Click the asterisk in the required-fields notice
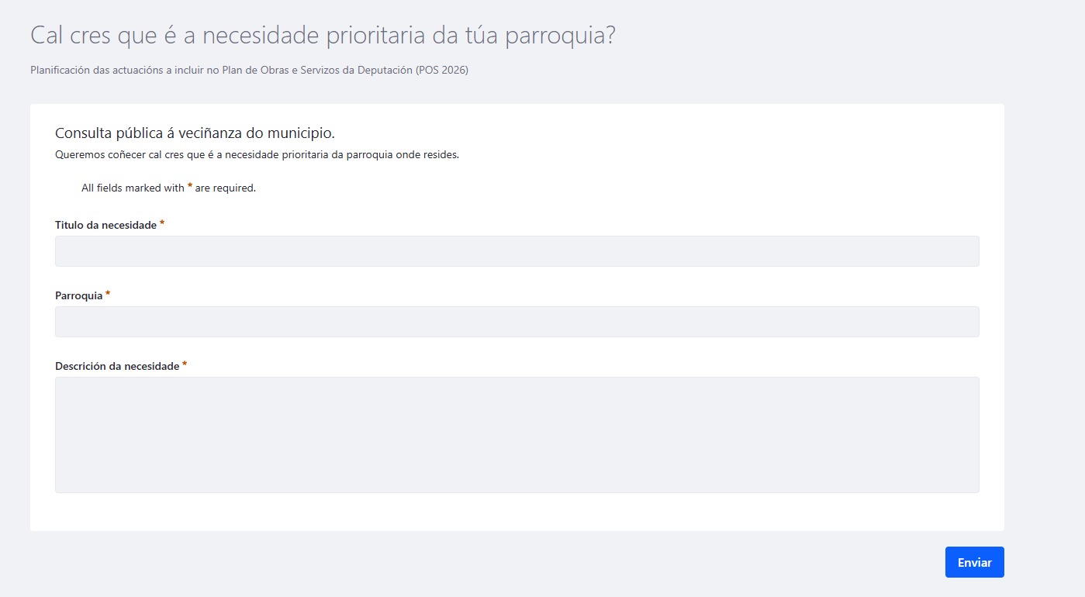1085x597 pixels. [190, 187]
